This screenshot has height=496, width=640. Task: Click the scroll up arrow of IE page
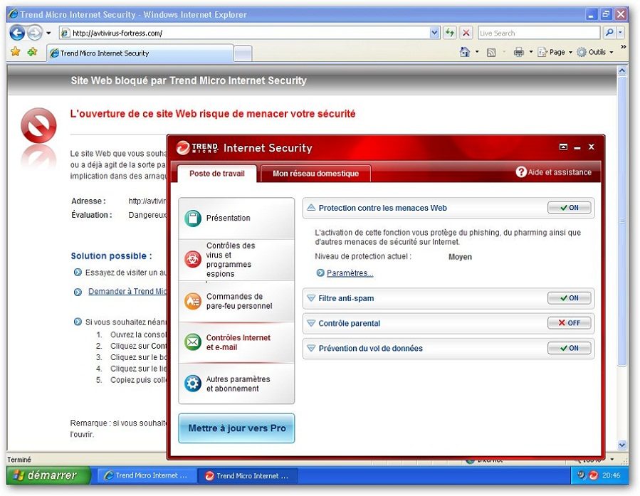(621, 71)
